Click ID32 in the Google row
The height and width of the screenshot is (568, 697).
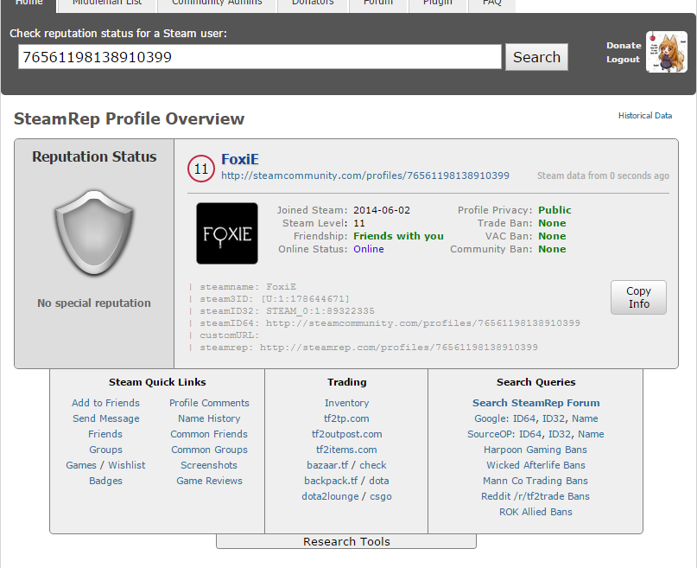pyautogui.click(x=554, y=418)
